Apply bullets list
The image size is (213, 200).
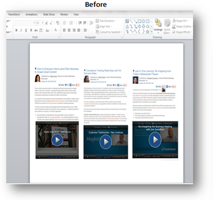[x=64, y=23]
